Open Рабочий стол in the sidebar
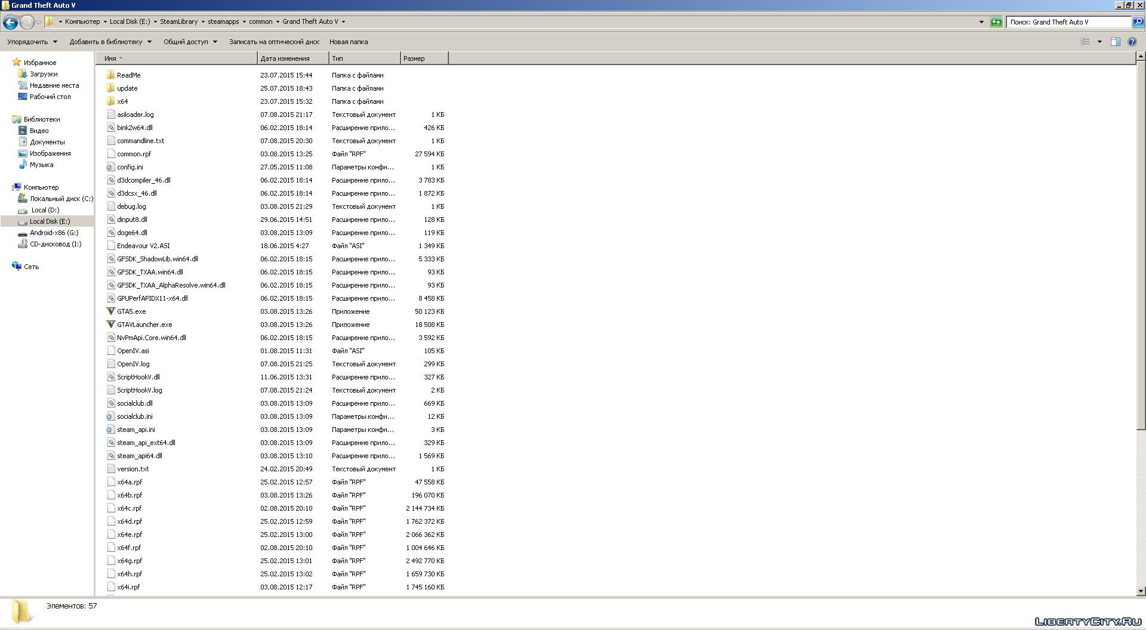Screen dimensions: 1146x630 point(50,97)
